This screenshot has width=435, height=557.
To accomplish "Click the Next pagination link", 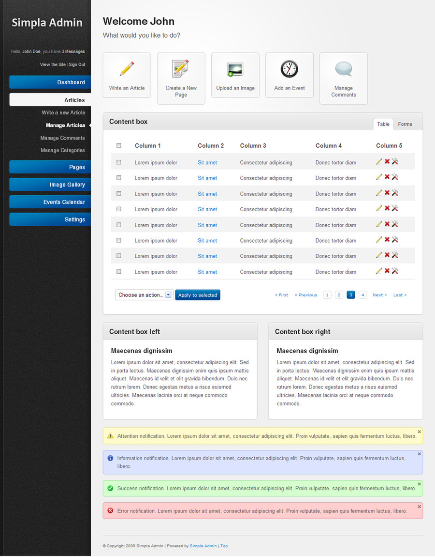I will click(x=380, y=295).
